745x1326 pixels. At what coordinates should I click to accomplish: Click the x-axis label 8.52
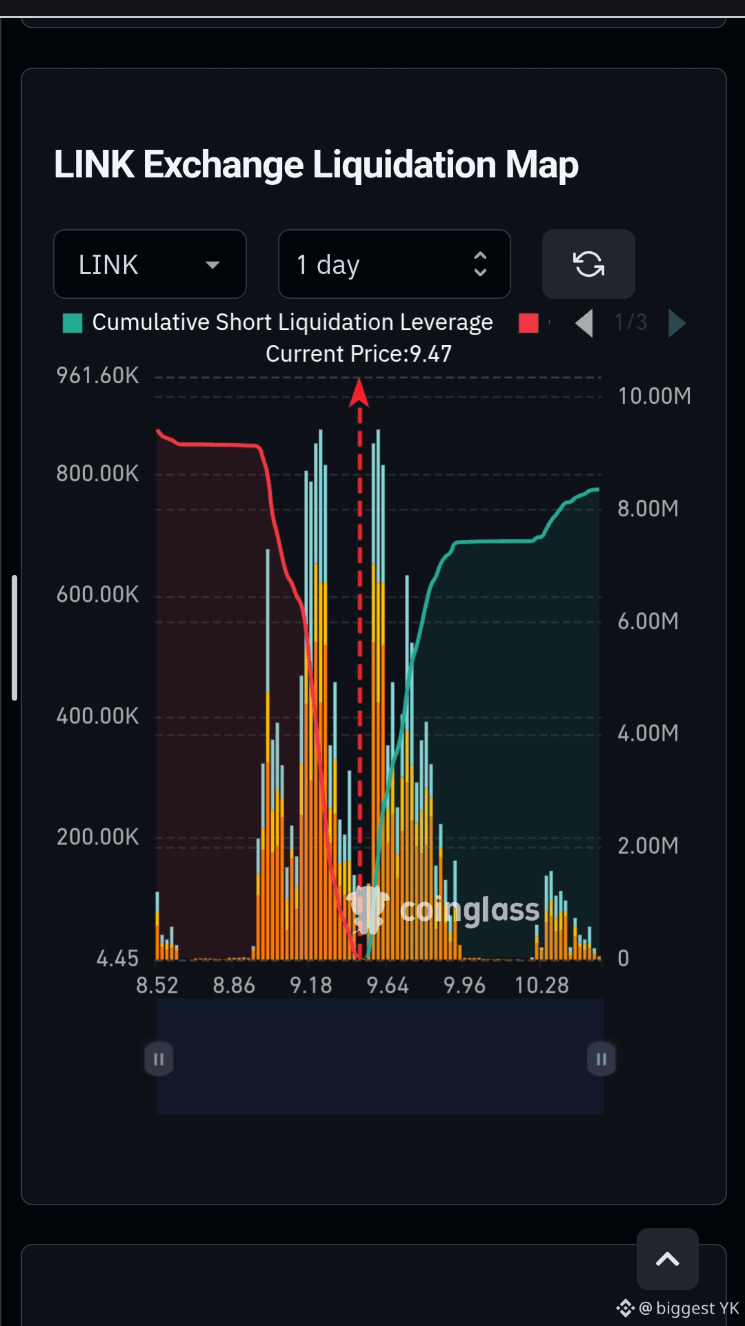click(157, 985)
